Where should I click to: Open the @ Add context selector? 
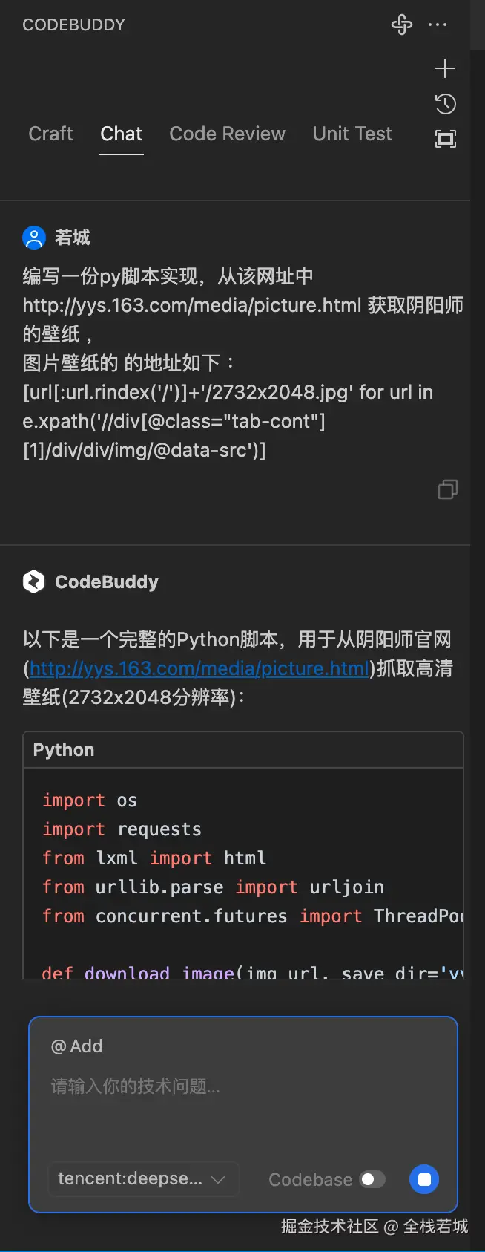pos(76,1046)
